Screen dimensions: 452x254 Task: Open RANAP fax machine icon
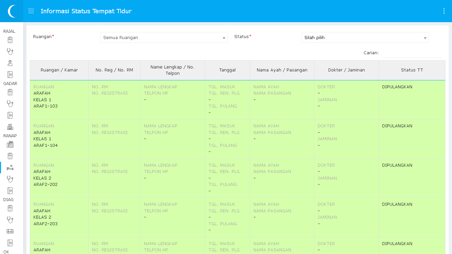[x=10, y=145]
